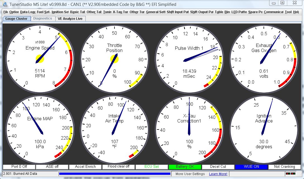Click the Battery OK status indicator
Image resolution: width=304 pixels, height=179 pixels.
(x=185, y=166)
